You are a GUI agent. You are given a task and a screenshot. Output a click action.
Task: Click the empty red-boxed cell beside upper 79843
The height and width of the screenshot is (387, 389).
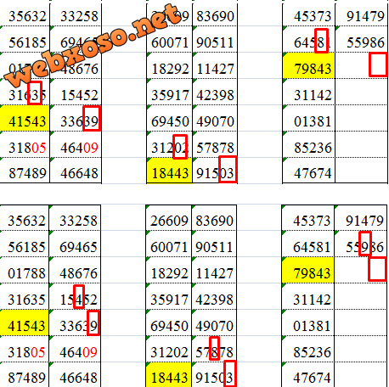378,64
